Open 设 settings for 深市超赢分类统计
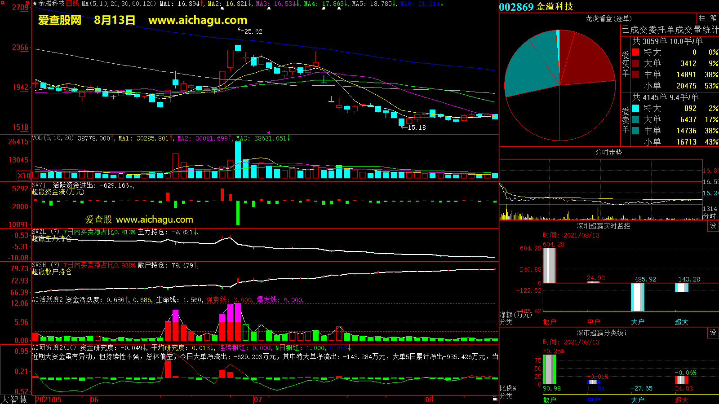719x404 pixels. pos(713,333)
